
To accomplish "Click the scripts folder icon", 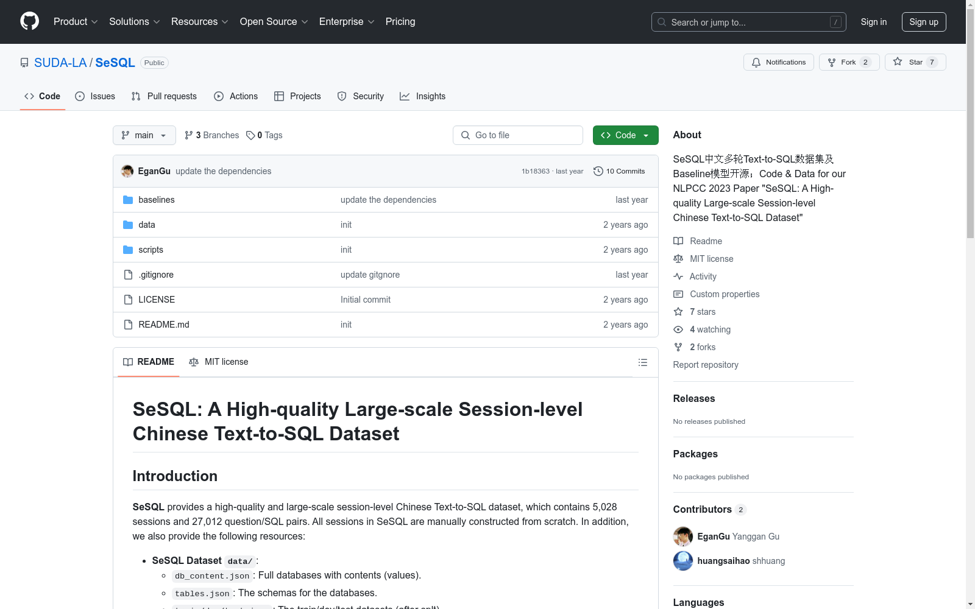I will (x=128, y=250).
